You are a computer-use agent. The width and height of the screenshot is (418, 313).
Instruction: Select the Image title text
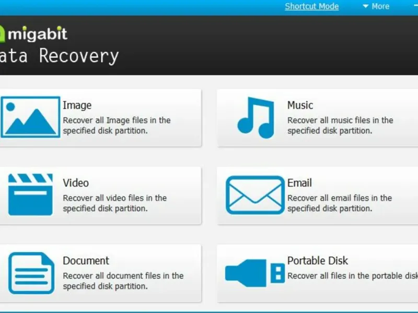(x=77, y=105)
